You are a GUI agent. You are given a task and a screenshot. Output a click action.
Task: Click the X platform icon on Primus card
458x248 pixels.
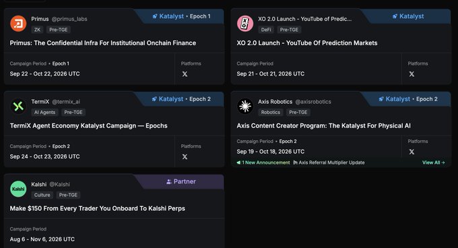click(x=185, y=74)
